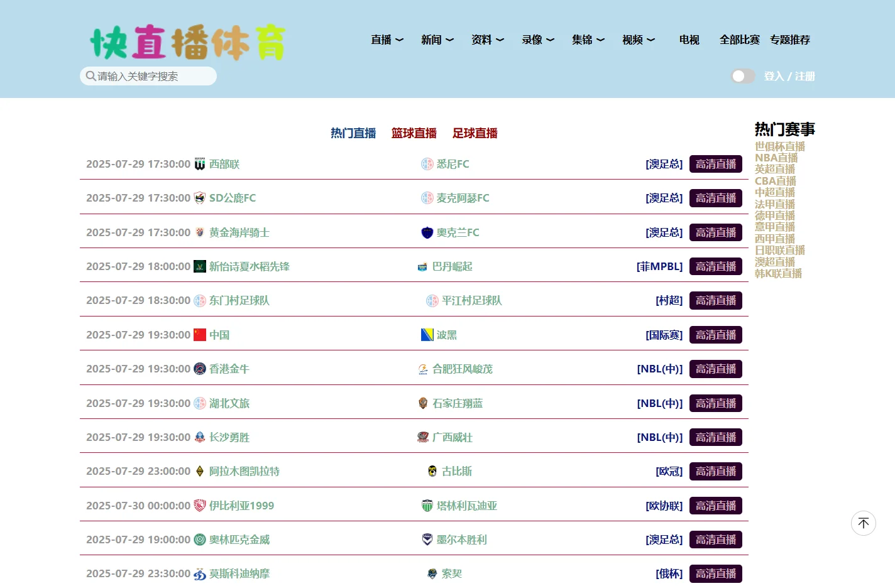Click the 麦克阿瑟FC team badge icon
This screenshot has height=586, width=895.
click(427, 198)
